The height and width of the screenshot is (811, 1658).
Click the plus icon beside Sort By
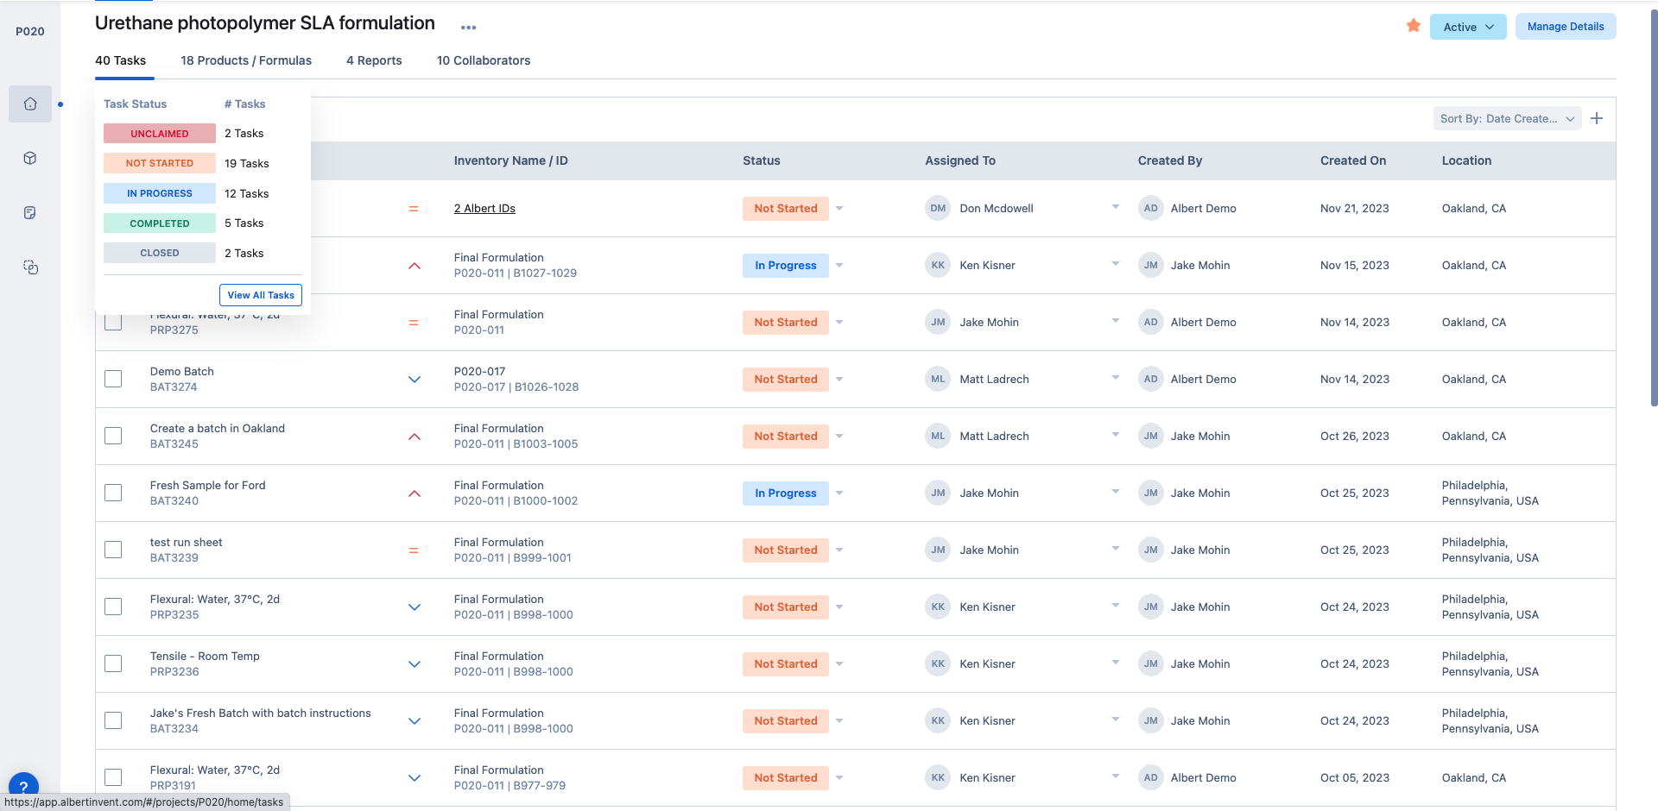click(1597, 118)
